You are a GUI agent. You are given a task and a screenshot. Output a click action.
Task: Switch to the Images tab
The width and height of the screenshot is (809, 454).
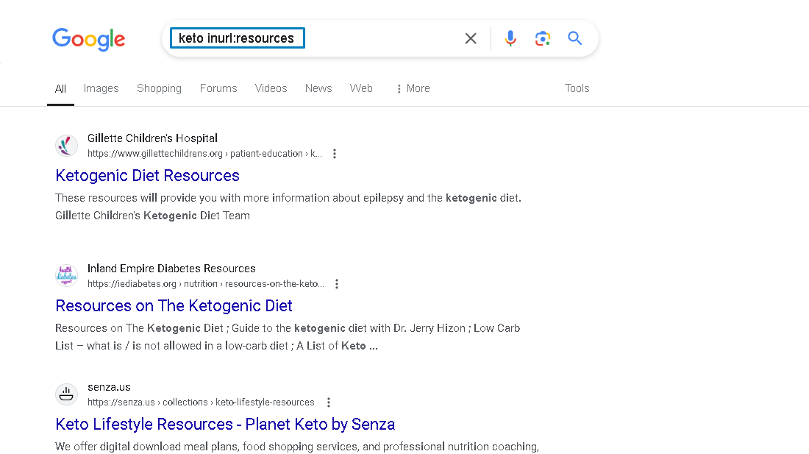click(101, 88)
